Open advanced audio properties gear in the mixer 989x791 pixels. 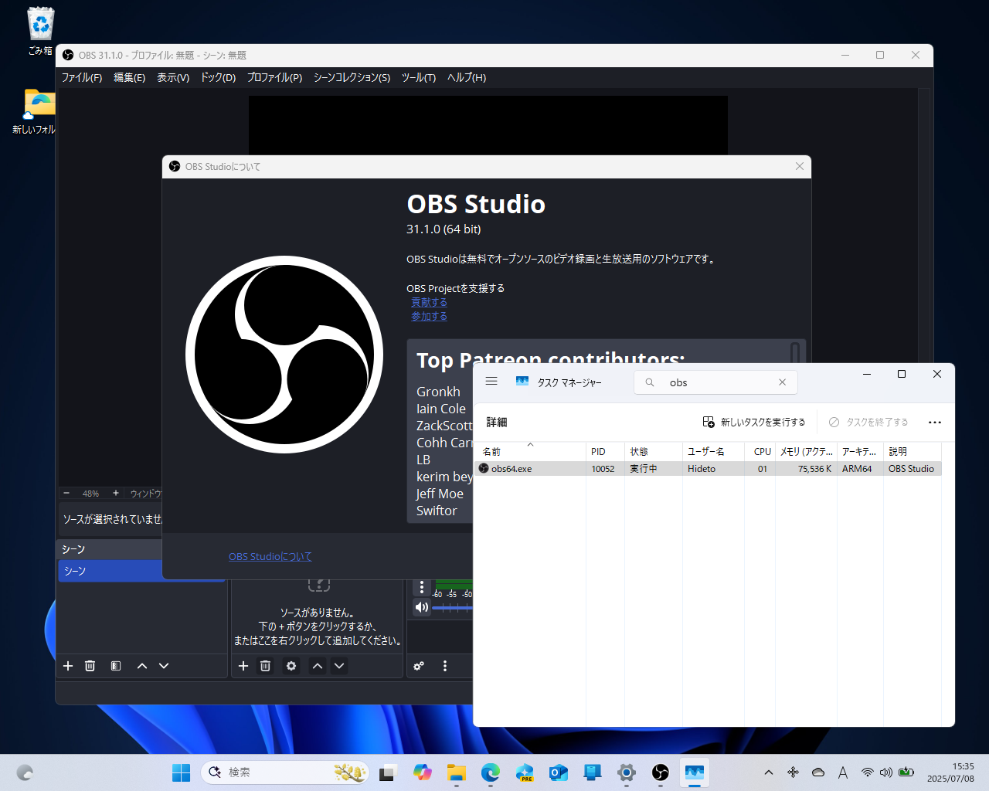click(x=419, y=665)
